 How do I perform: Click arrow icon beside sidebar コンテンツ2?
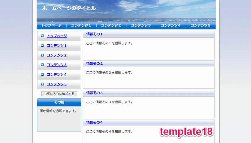click(42, 55)
